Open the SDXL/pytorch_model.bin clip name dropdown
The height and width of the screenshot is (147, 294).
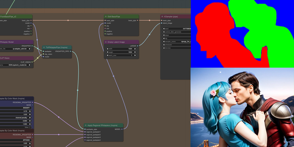coord(16,65)
